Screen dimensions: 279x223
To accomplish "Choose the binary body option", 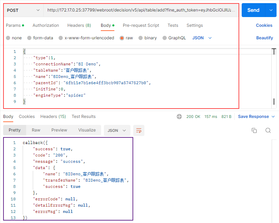I will 141,38.
